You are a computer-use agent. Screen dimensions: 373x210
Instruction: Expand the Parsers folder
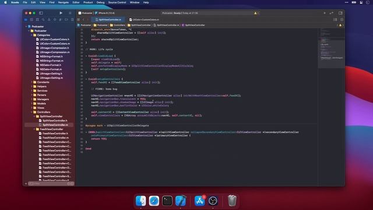[31, 95]
